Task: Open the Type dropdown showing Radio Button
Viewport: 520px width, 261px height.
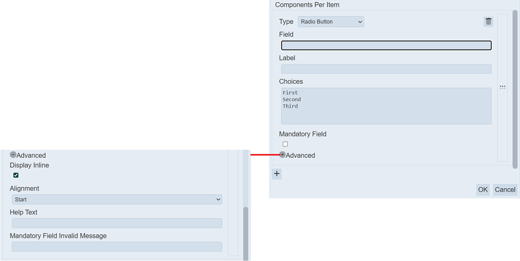Action: click(331, 22)
